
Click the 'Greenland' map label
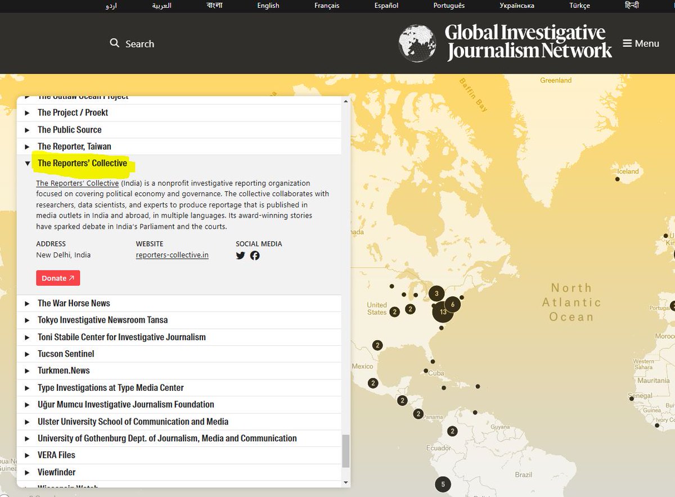point(556,80)
